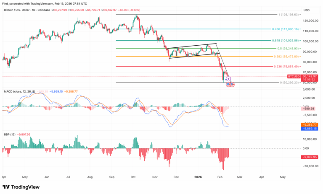
Task: Click the blue −5,869.15 value in MACD legend
Action: point(56,92)
